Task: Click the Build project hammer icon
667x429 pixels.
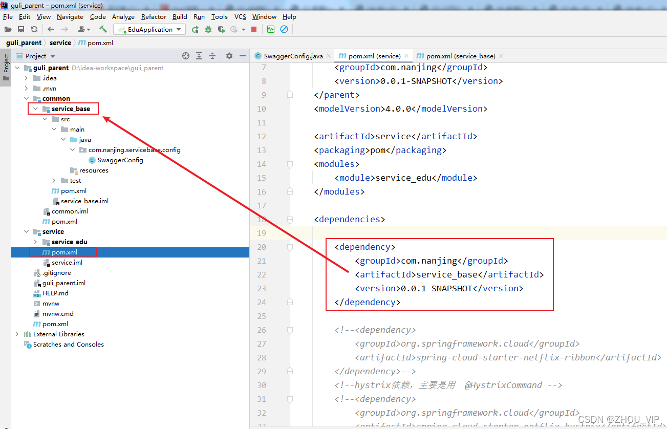Action: click(103, 30)
